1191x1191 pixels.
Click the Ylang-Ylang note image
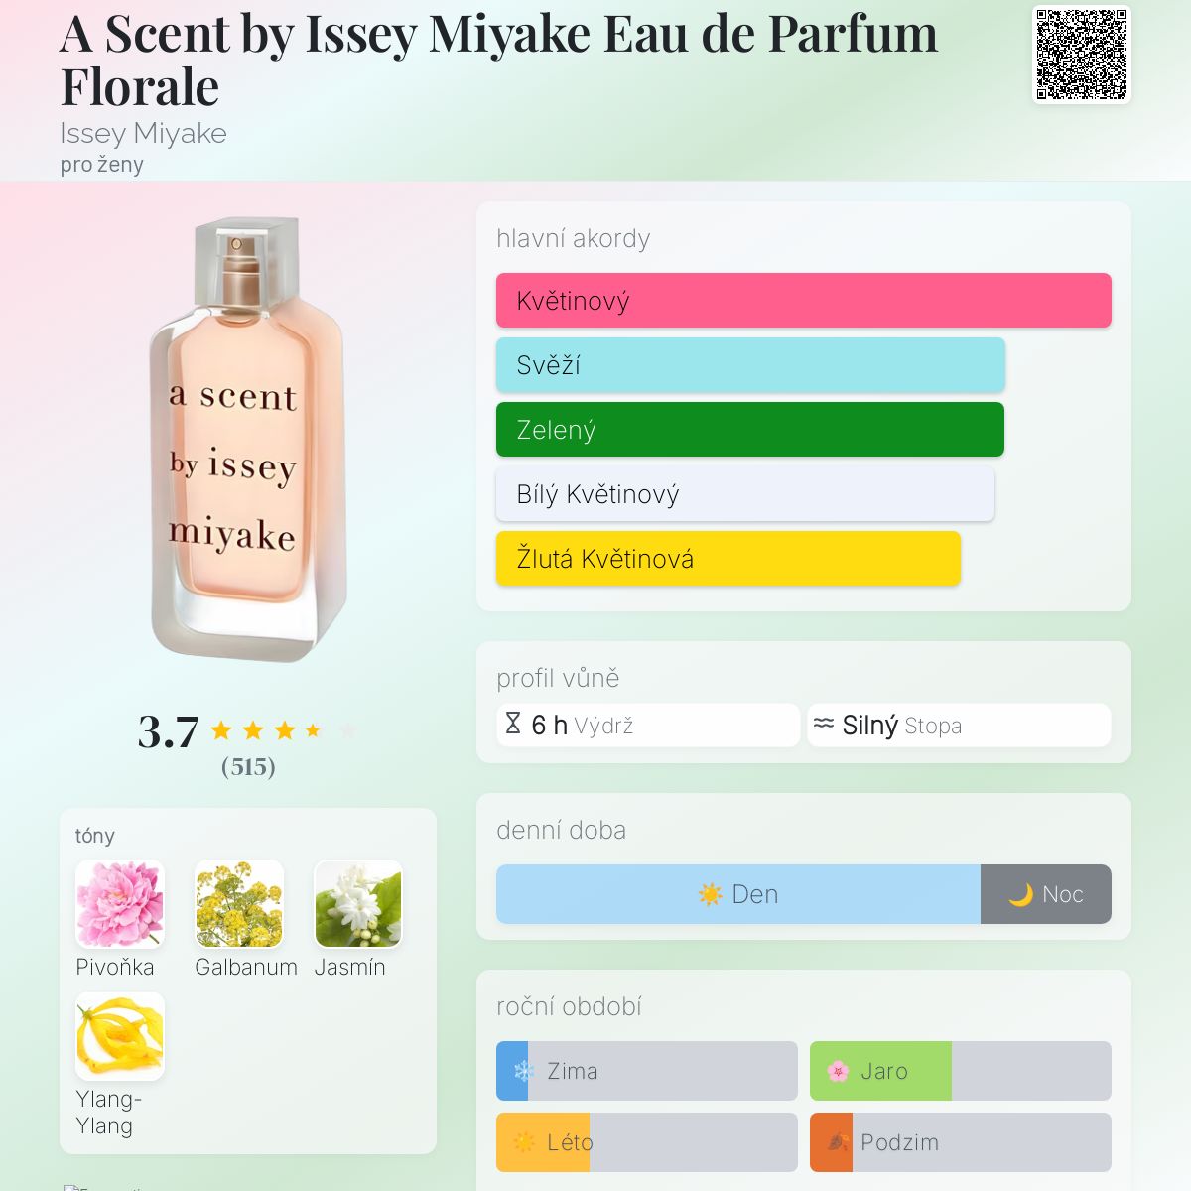[120, 1035]
